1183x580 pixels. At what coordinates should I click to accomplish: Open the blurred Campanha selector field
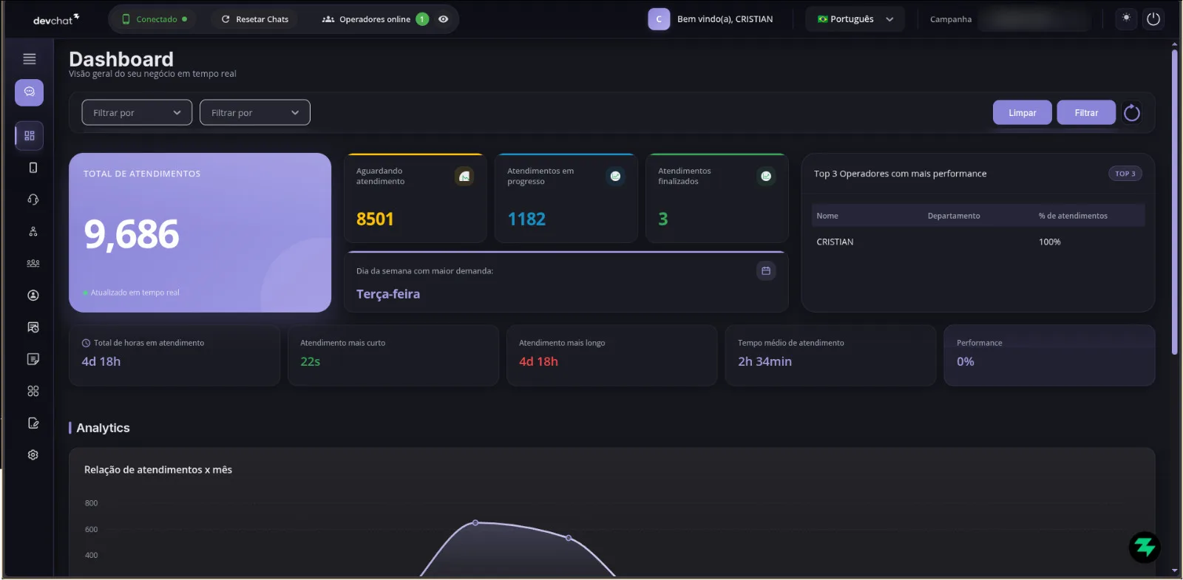pos(1035,19)
